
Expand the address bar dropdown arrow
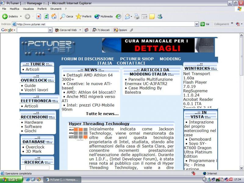(x=197, y=24)
